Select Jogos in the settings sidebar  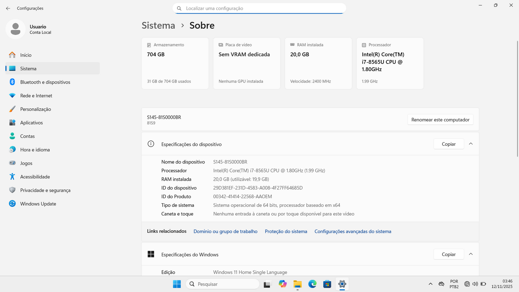point(26,163)
